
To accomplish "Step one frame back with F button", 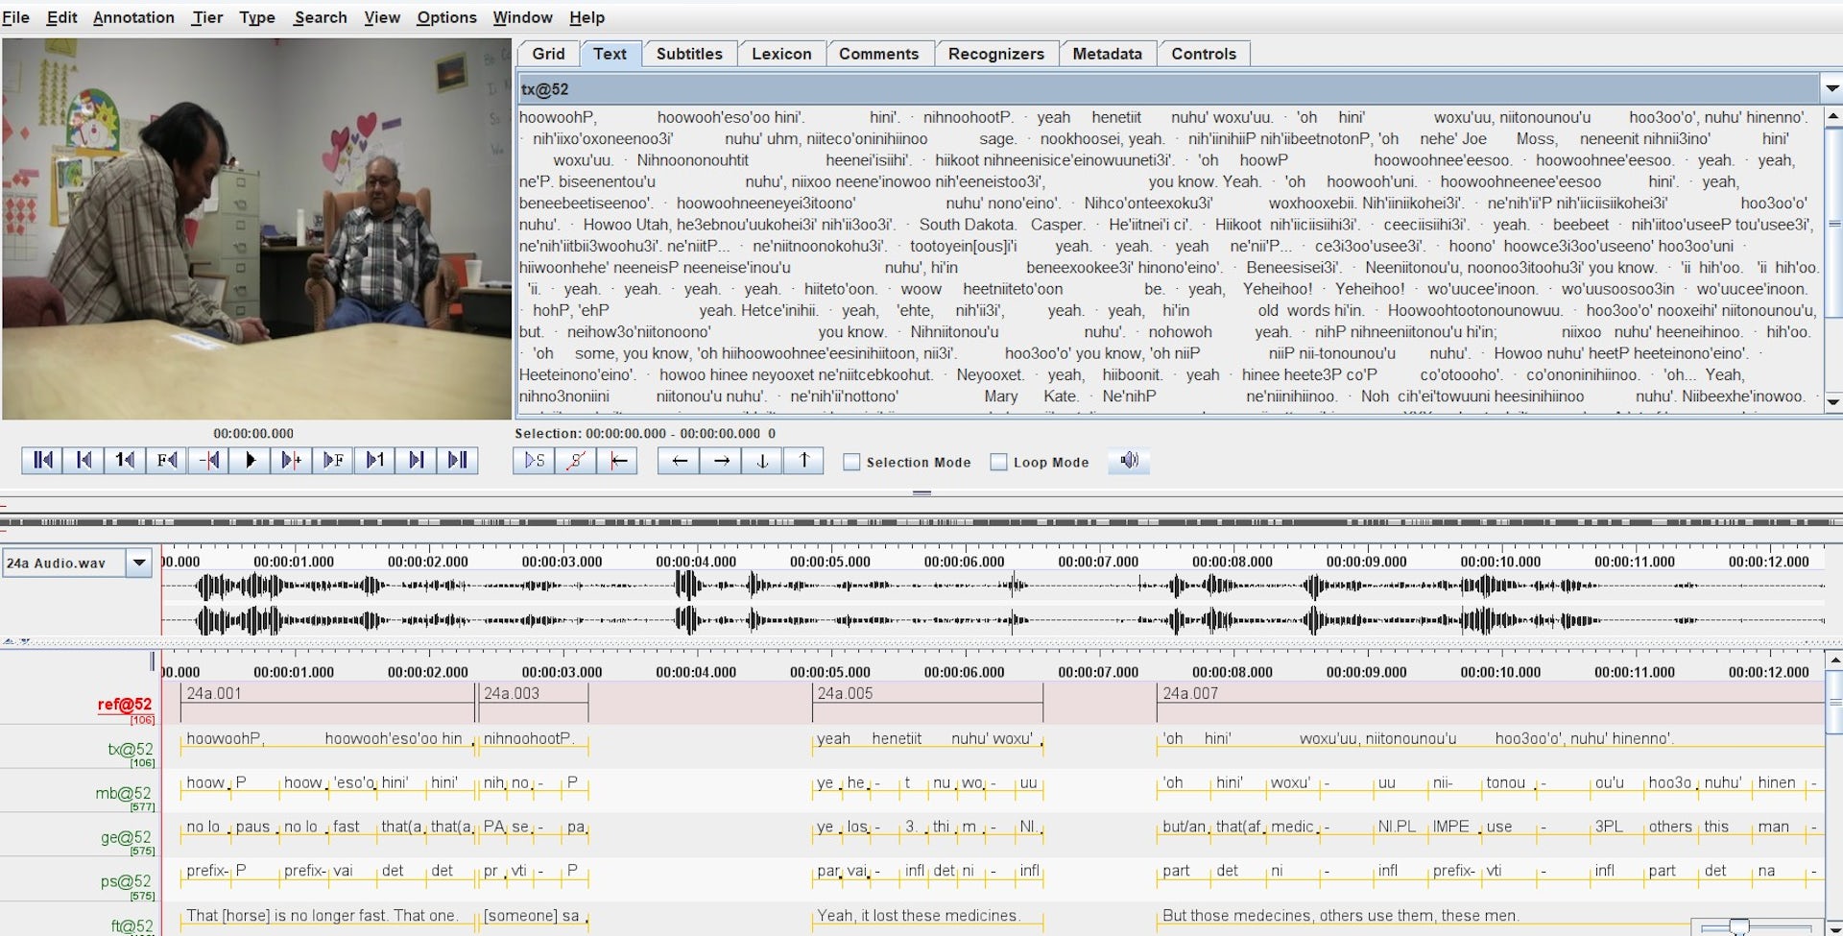I will pos(166,461).
